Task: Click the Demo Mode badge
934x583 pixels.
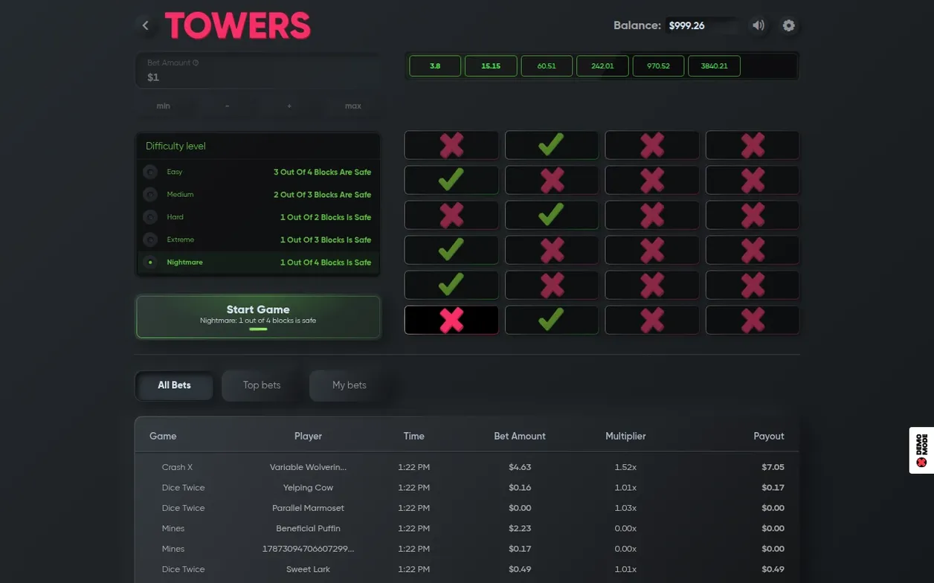Action: (922, 450)
